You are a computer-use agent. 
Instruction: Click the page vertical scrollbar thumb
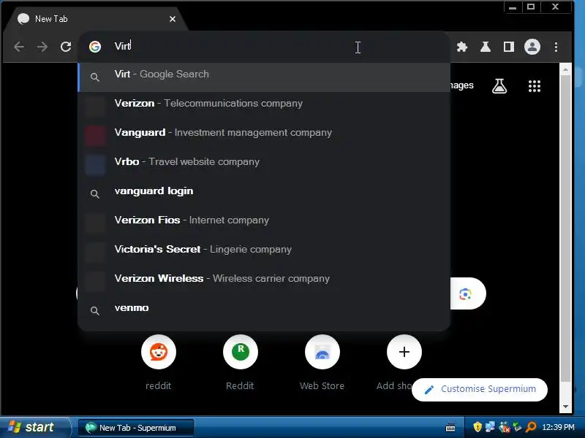(x=565, y=228)
